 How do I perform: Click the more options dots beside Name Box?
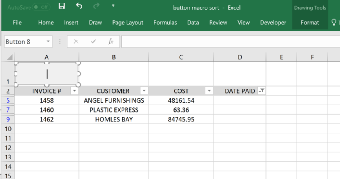[59, 41]
